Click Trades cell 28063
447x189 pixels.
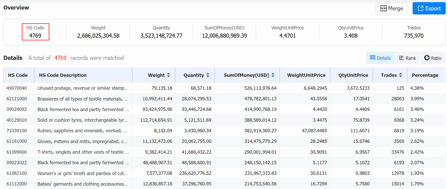click(398, 99)
